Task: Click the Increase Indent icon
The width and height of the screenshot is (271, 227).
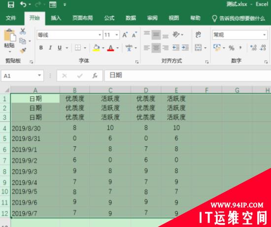Action: [x=185, y=47]
